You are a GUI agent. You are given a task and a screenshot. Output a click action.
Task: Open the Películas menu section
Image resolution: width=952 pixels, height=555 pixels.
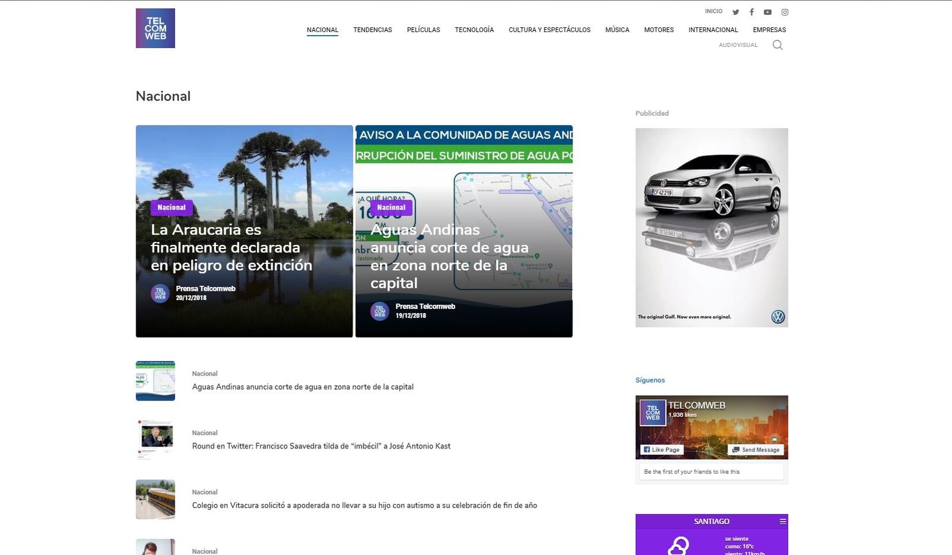424,30
